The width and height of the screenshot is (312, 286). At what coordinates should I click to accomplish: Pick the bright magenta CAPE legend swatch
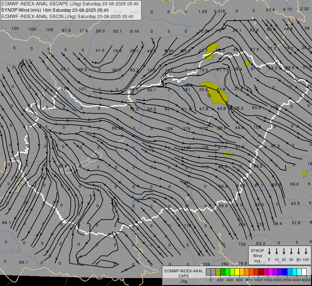click(271, 272)
